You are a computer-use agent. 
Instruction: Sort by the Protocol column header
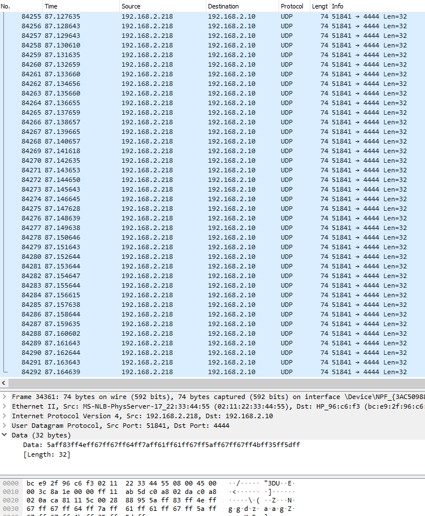click(293, 6)
